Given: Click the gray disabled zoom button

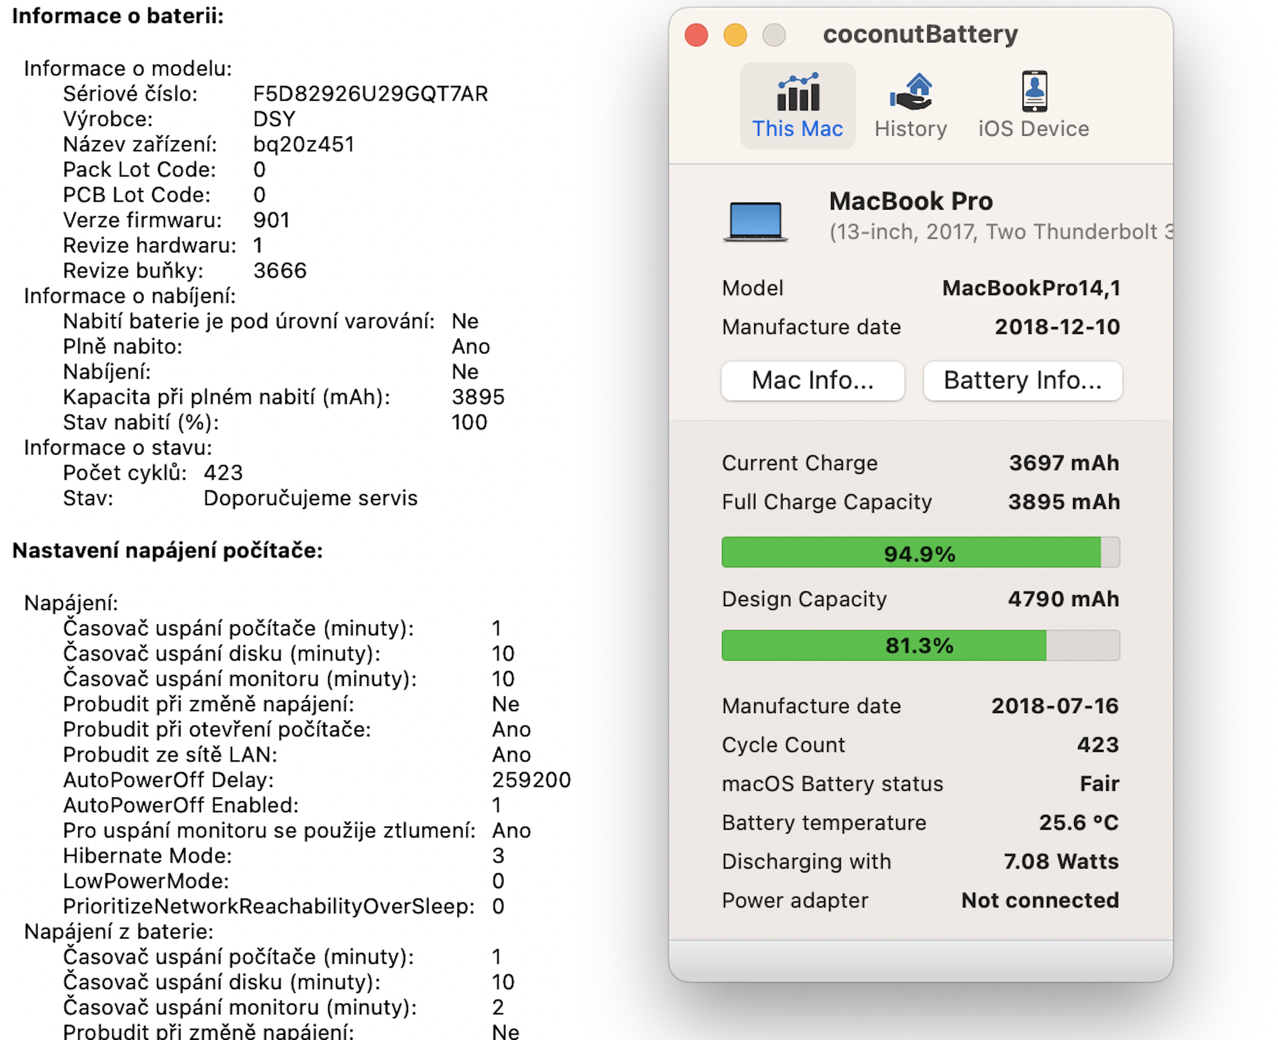Looking at the screenshot, I should click(774, 35).
